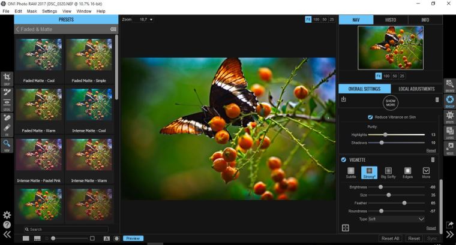The image size is (456, 245).
Task: Open the File menu
Action: pyautogui.click(x=6, y=11)
